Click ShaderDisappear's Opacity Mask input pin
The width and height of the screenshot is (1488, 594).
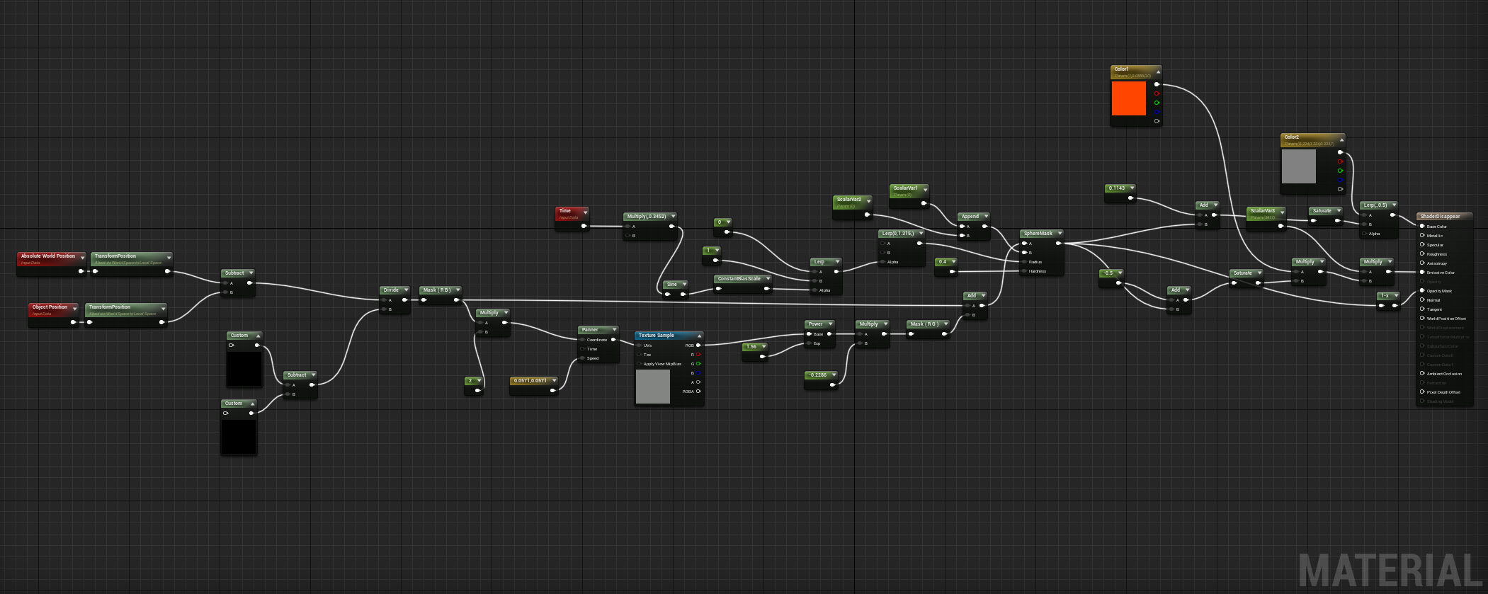tap(1422, 291)
